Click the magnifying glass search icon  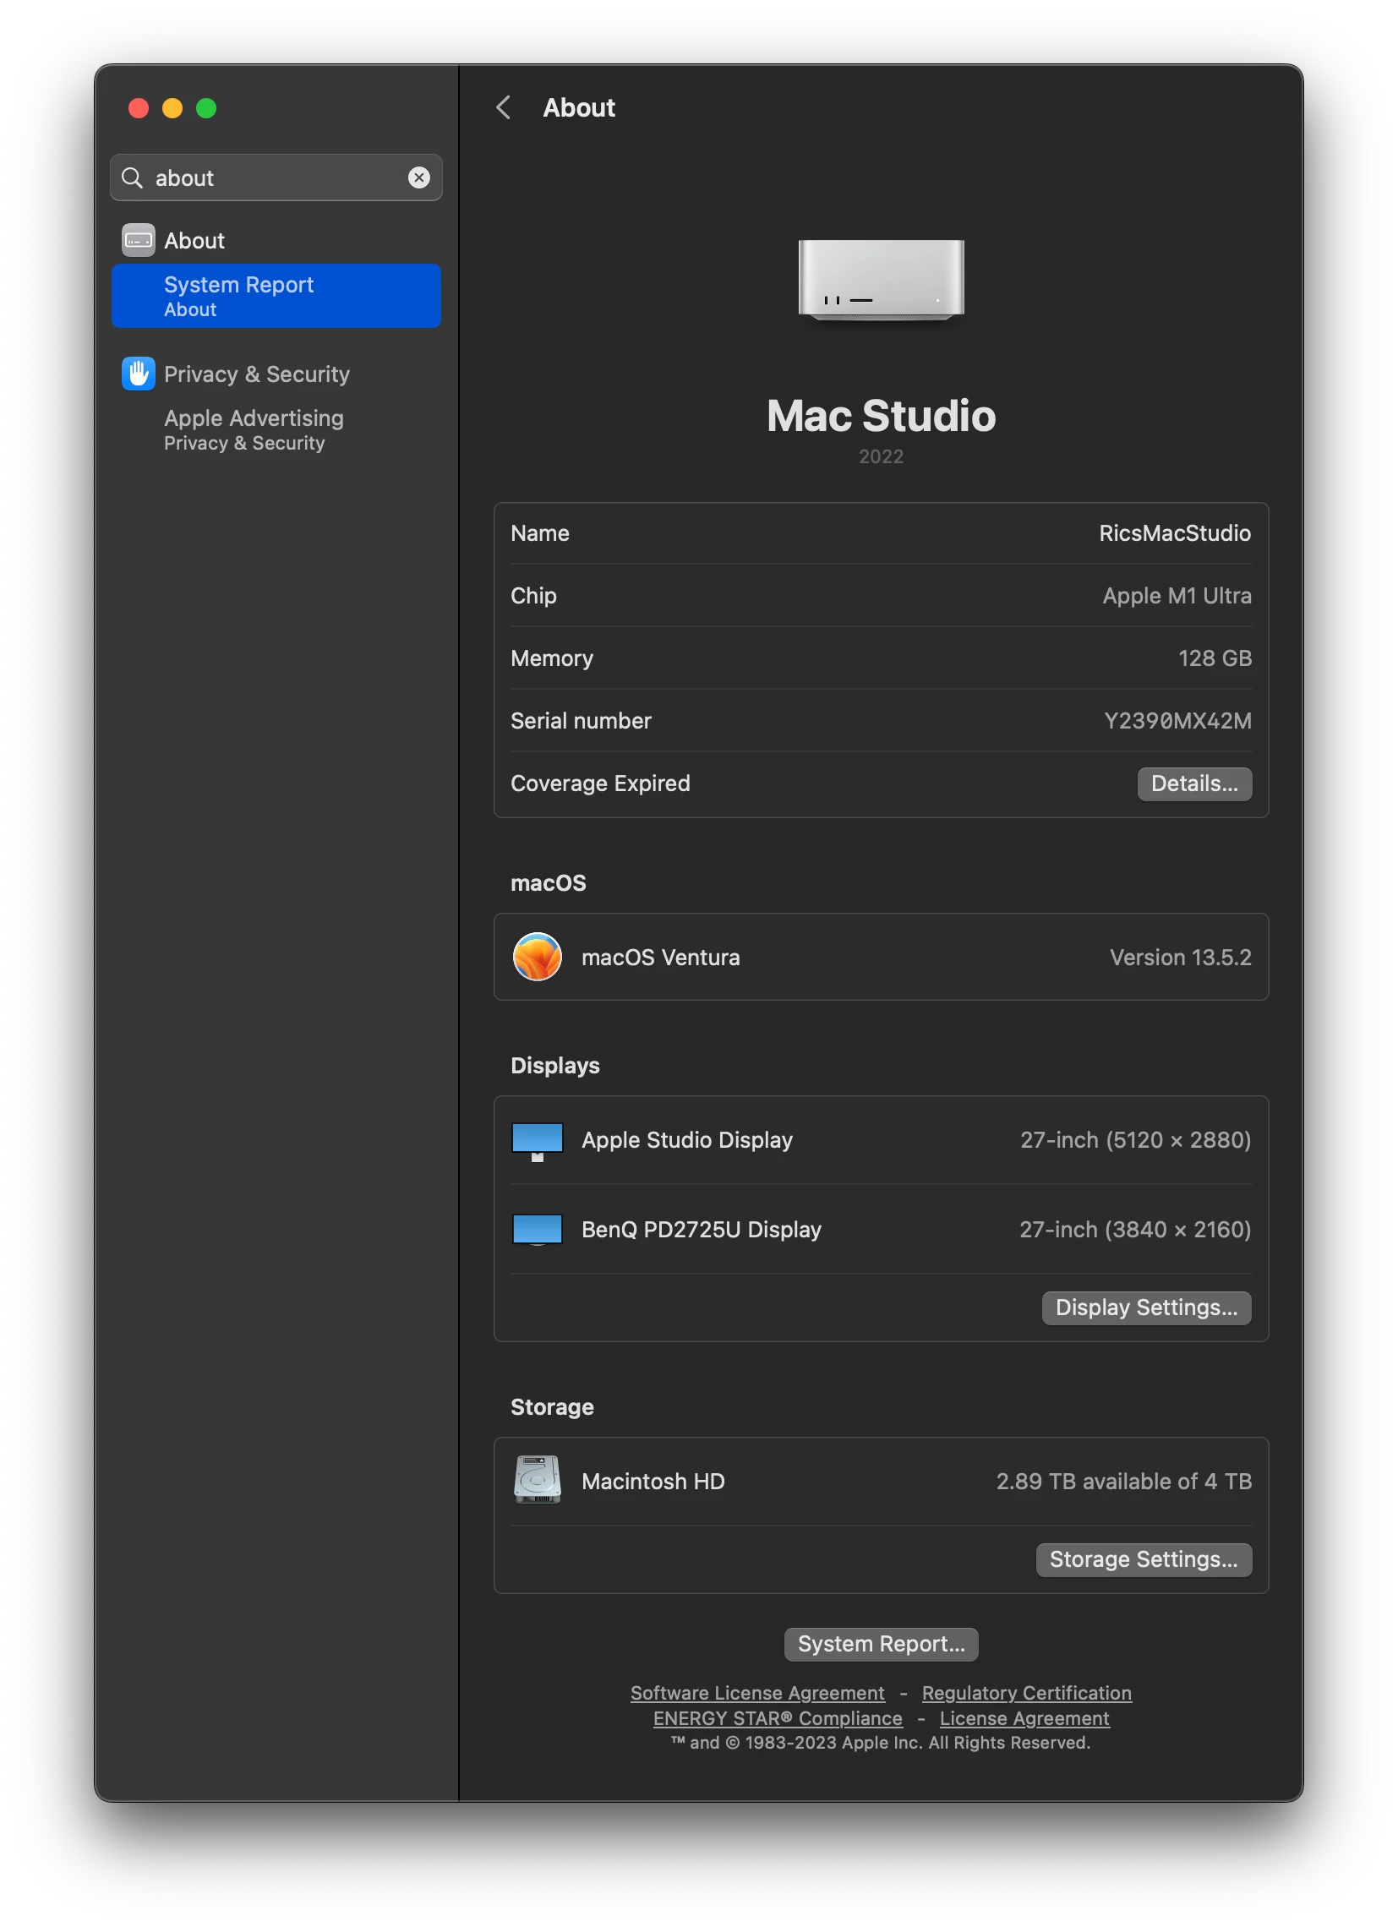click(x=133, y=177)
